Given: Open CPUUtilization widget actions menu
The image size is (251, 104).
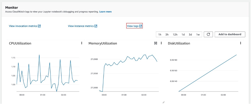Looking at the screenshot, I should tap(82, 43).
